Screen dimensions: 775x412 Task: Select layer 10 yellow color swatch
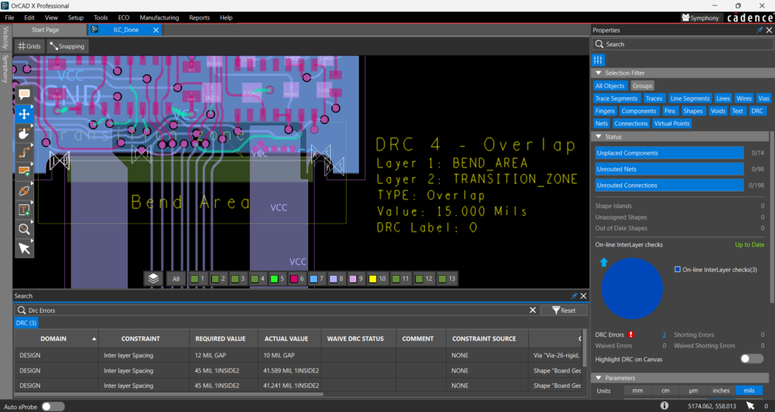coord(372,279)
